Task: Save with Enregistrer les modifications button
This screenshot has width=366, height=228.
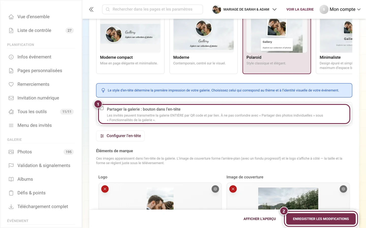Action: (321, 219)
